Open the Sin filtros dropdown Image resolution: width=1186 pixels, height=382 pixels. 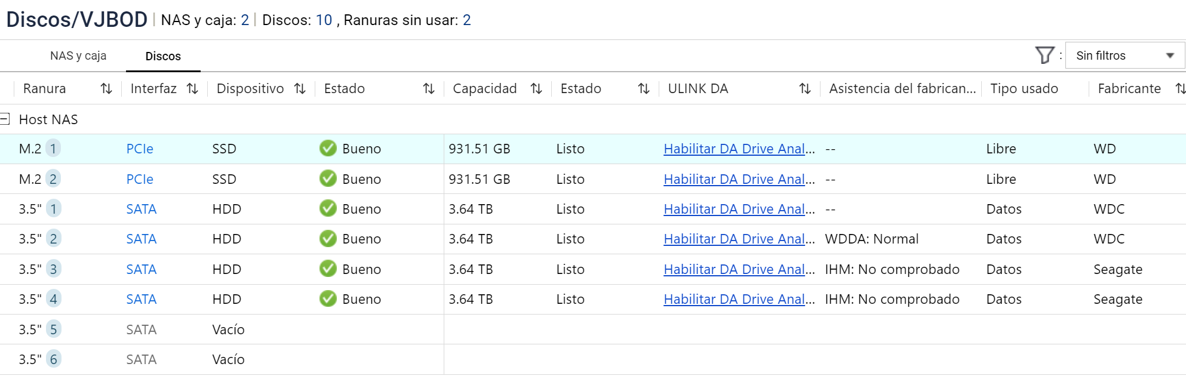(1124, 56)
